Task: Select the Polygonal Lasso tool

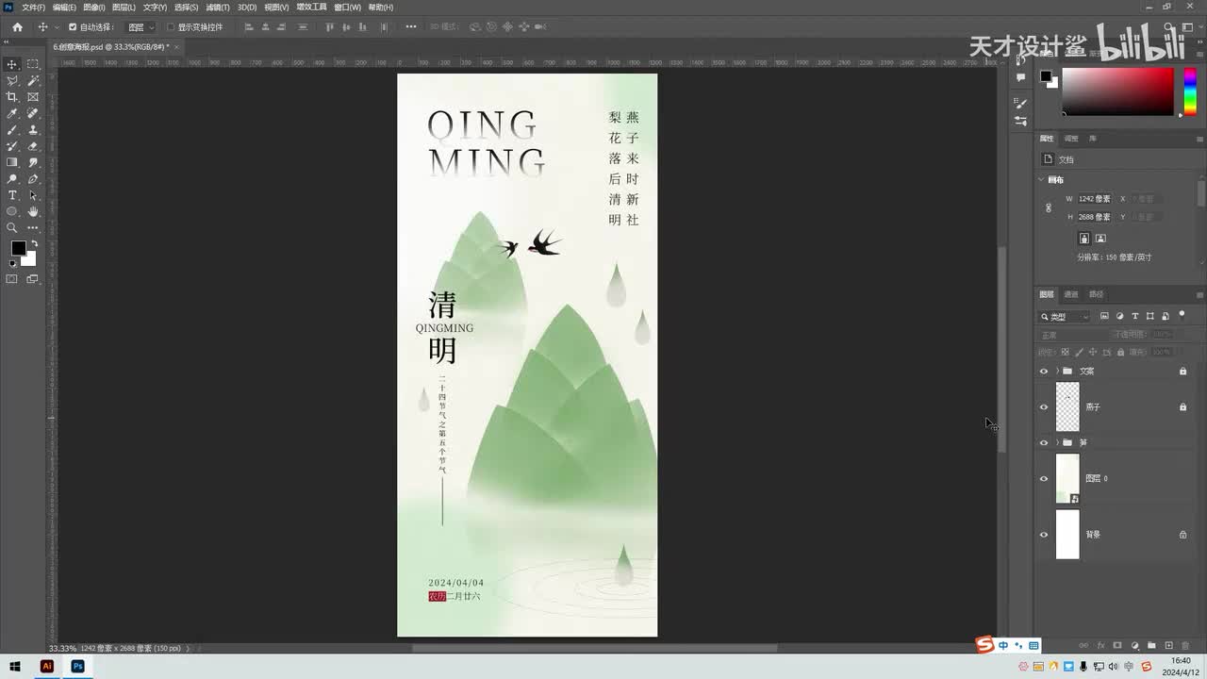Action: 12,81
